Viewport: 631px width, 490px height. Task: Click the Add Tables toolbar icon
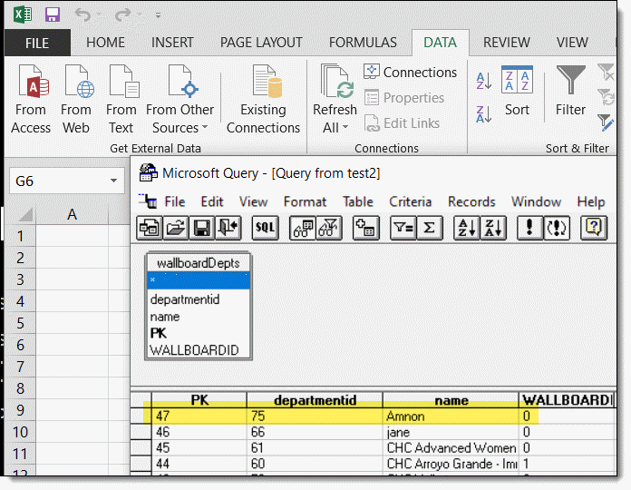point(364,228)
